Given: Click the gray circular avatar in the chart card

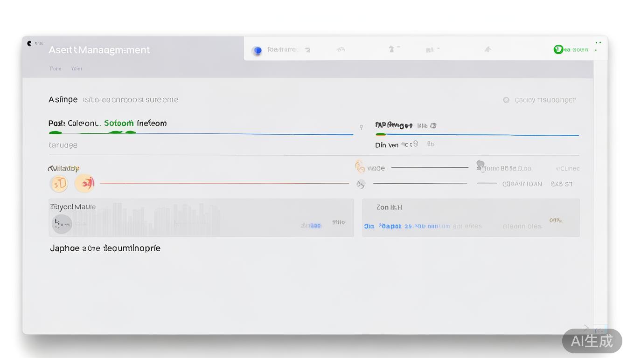Looking at the screenshot, I should point(62,224).
